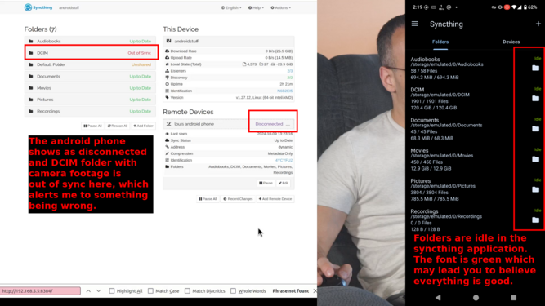Open the English language dropdown

click(x=231, y=7)
